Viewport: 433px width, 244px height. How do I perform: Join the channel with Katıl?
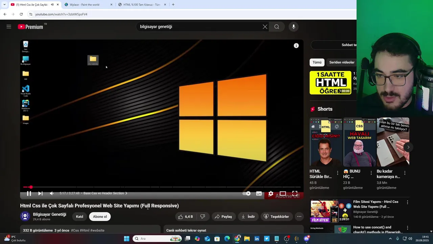click(x=79, y=217)
